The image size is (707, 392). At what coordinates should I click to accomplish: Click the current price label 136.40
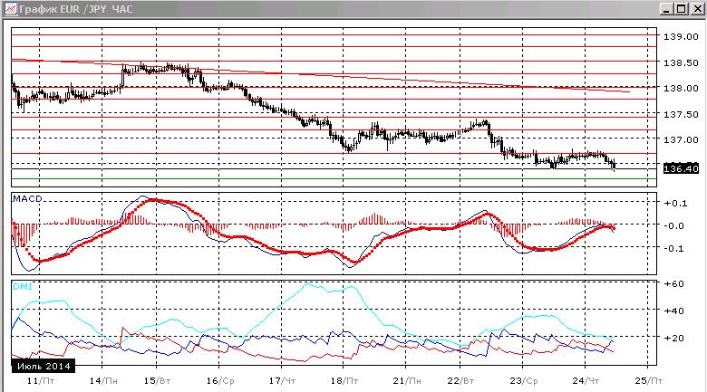pos(681,168)
